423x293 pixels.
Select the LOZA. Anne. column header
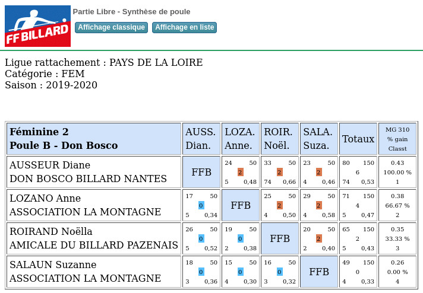pos(241,139)
